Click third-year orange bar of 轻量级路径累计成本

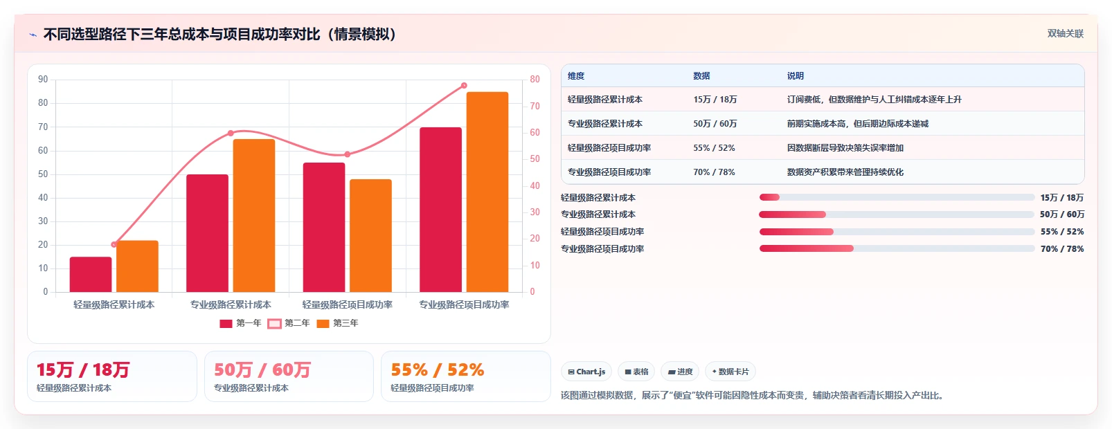(137, 266)
